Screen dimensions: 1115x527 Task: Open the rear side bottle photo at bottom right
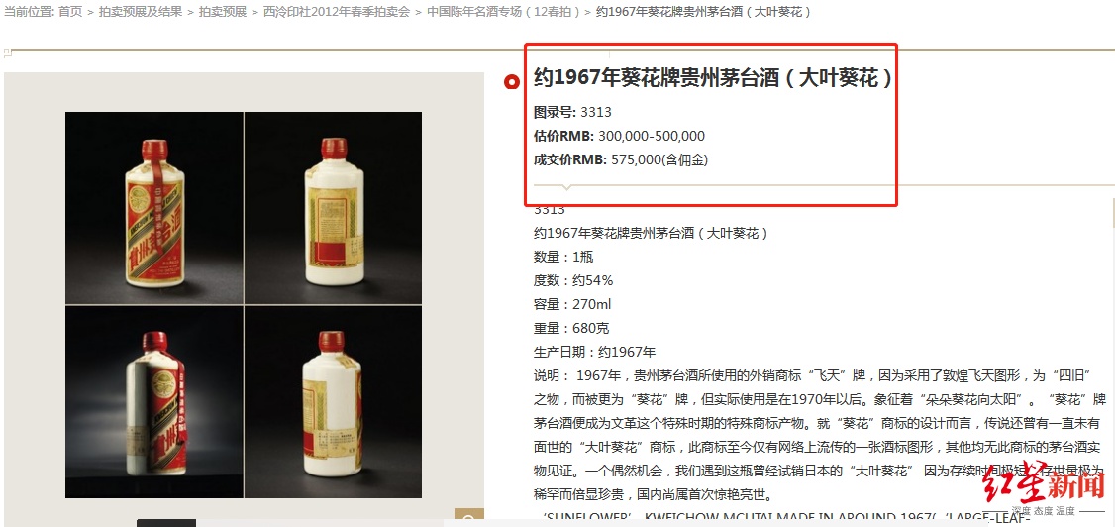coord(334,402)
